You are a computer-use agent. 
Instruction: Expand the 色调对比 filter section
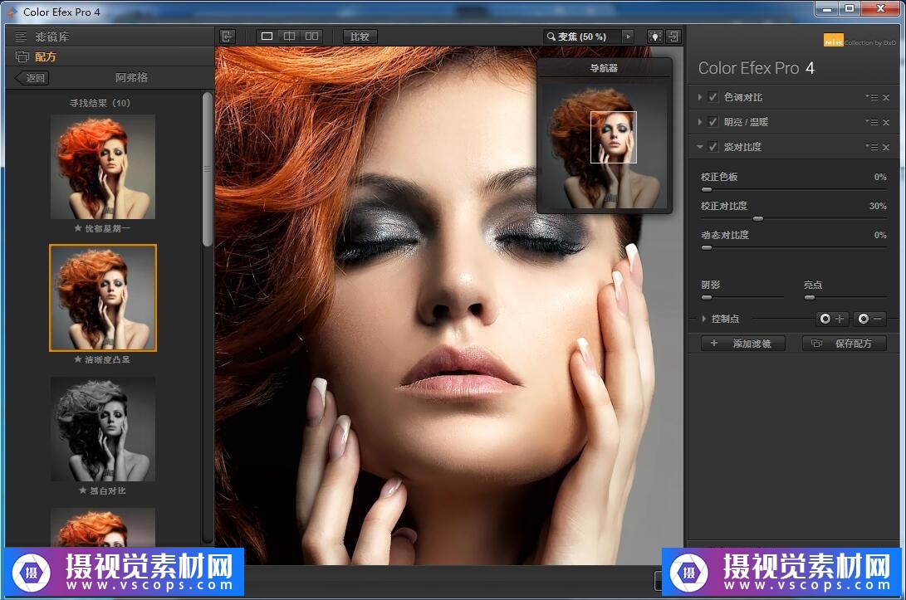point(700,97)
